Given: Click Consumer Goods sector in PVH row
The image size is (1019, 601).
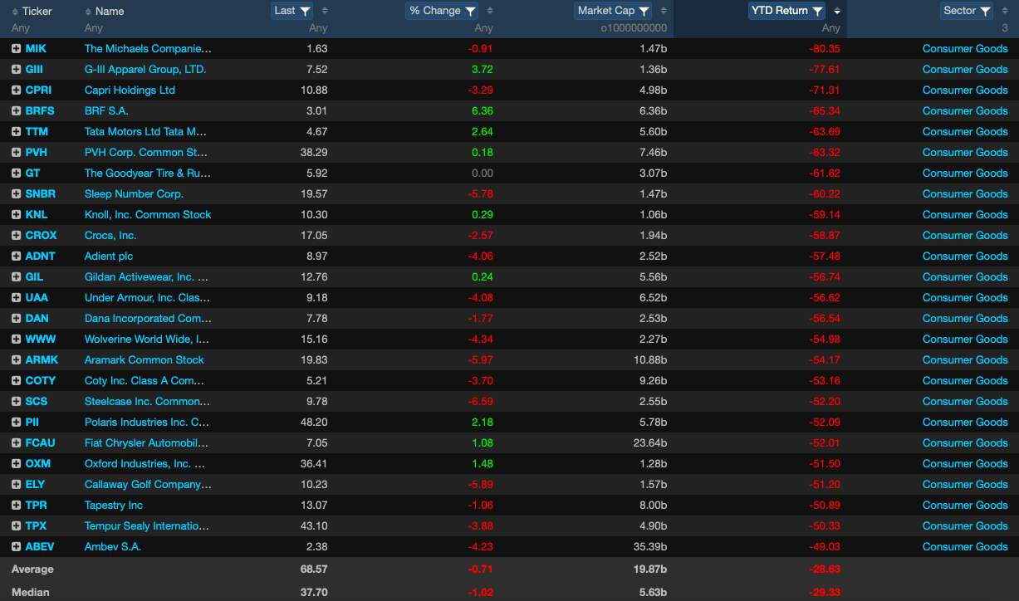Looking at the screenshot, I should 965,153.
